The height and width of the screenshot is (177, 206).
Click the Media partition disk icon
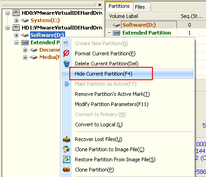(x=34, y=57)
